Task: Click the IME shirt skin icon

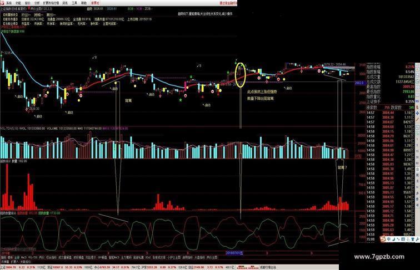Action: 413,239
